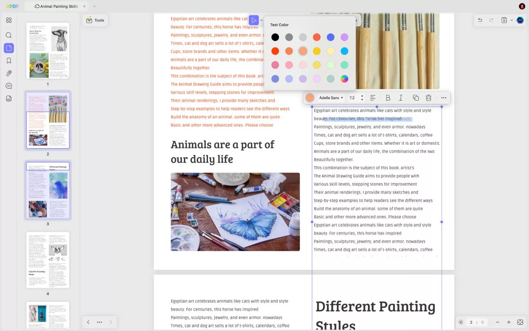Select page 4 thumbnail
The width and height of the screenshot is (529, 331).
tap(48, 260)
